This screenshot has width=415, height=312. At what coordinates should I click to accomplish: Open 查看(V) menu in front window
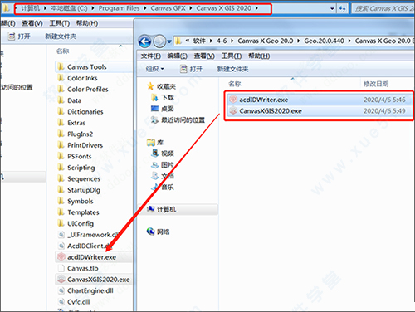[204, 56]
